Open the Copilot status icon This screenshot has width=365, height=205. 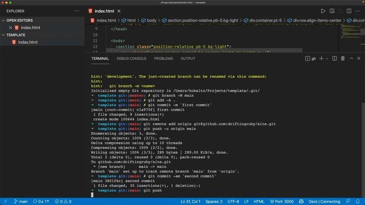(301, 202)
